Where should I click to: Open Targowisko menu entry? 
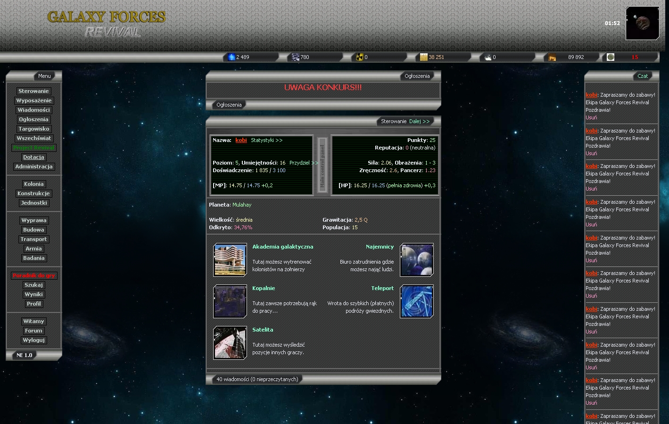pos(33,129)
